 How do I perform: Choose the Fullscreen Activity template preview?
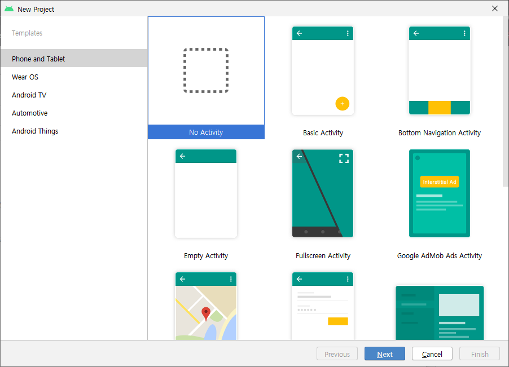tap(323, 193)
